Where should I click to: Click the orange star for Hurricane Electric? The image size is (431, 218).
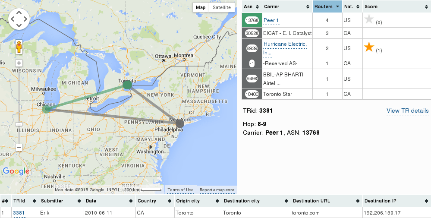(x=369, y=47)
